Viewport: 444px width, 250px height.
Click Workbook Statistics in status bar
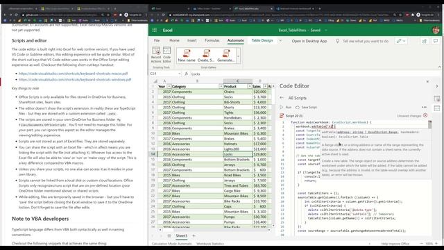tap(210, 244)
